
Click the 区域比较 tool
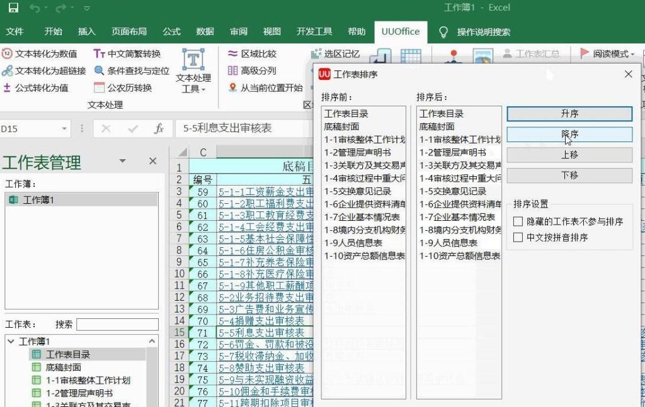coord(252,54)
